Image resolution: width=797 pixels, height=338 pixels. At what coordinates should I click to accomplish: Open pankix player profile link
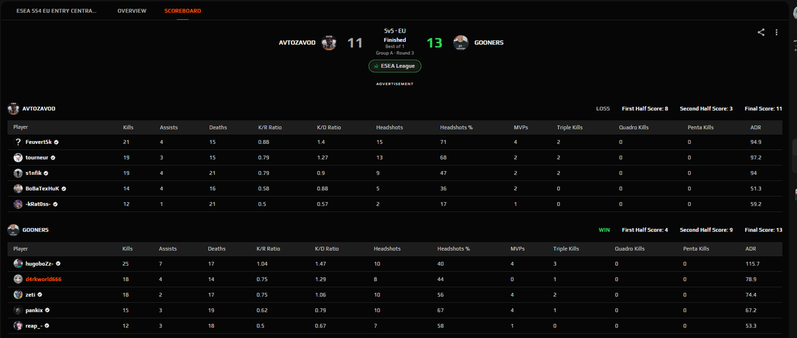coord(34,310)
